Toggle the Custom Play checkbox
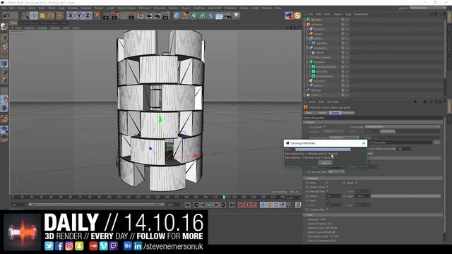 327,210
